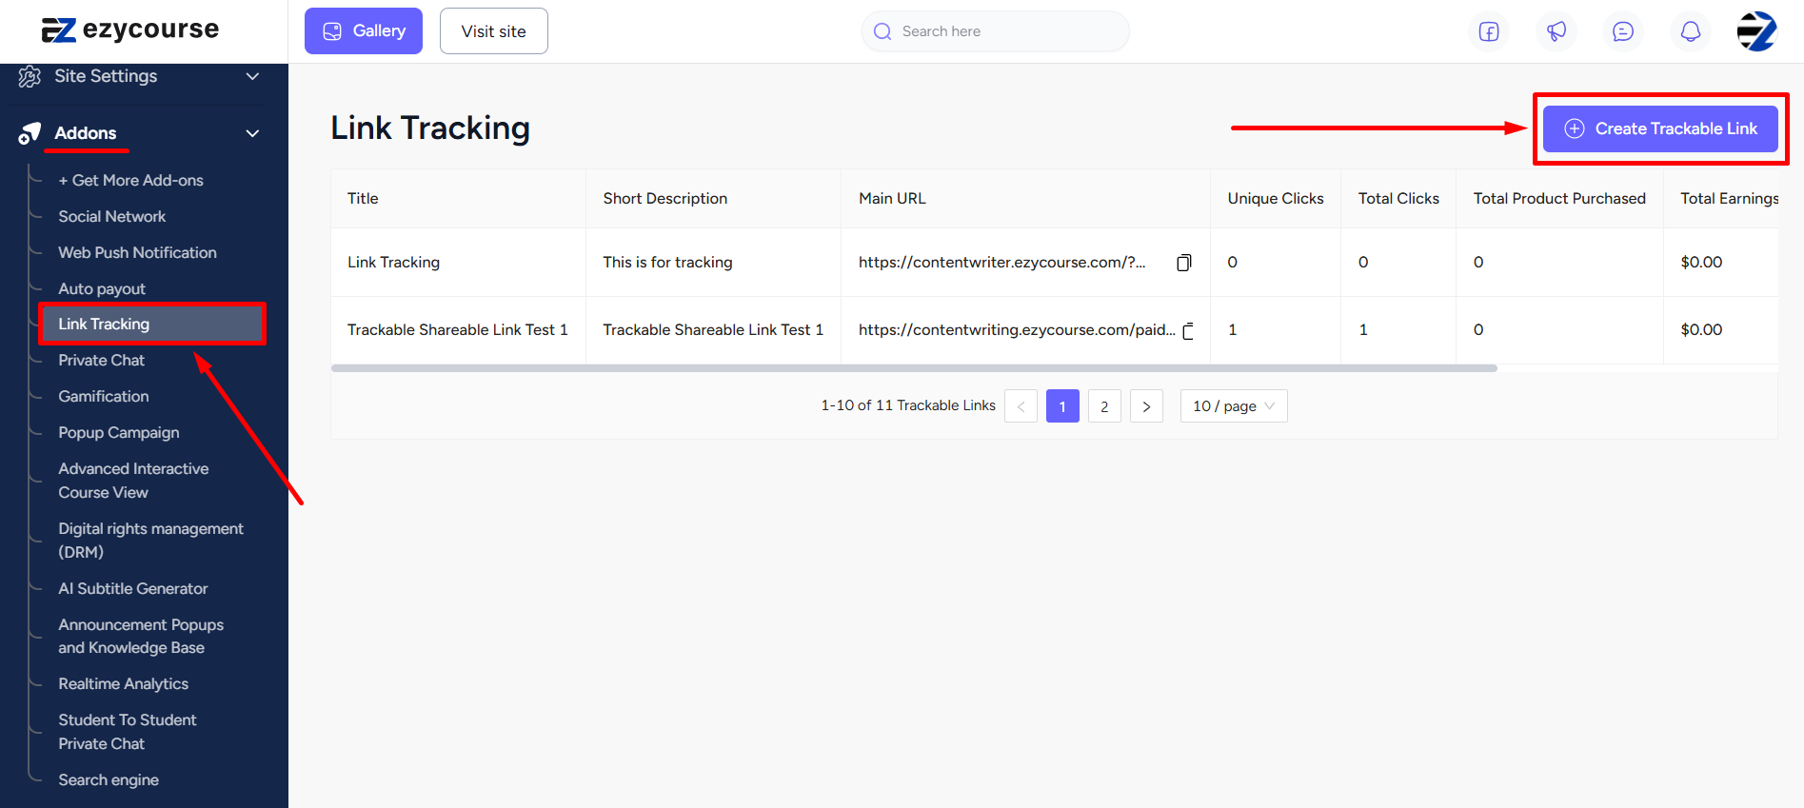This screenshot has width=1804, height=808.
Task: Click the search magnifier icon
Action: 882,31
